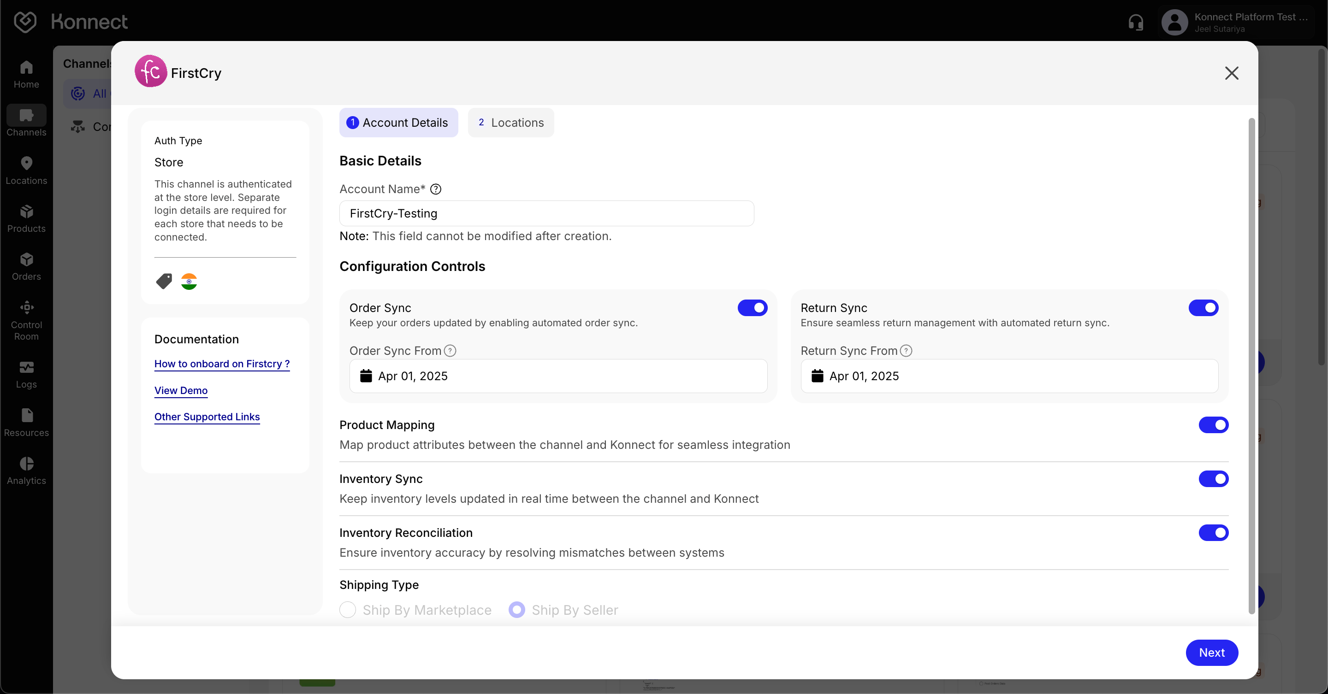Open Control Room in the sidebar
The height and width of the screenshot is (694, 1328).
pyautogui.click(x=26, y=320)
